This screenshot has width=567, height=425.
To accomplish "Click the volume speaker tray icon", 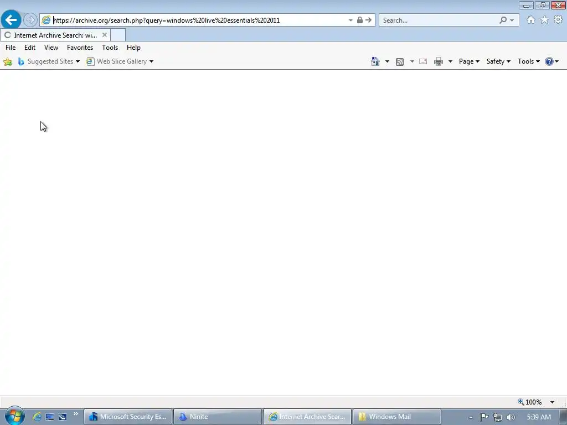I will 511,417.
